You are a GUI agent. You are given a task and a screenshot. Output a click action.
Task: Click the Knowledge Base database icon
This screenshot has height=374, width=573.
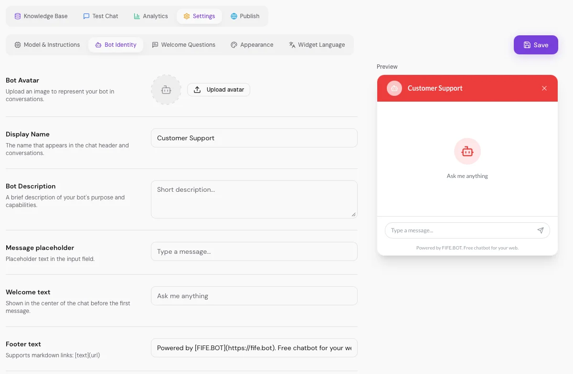[x=18, y=16]
